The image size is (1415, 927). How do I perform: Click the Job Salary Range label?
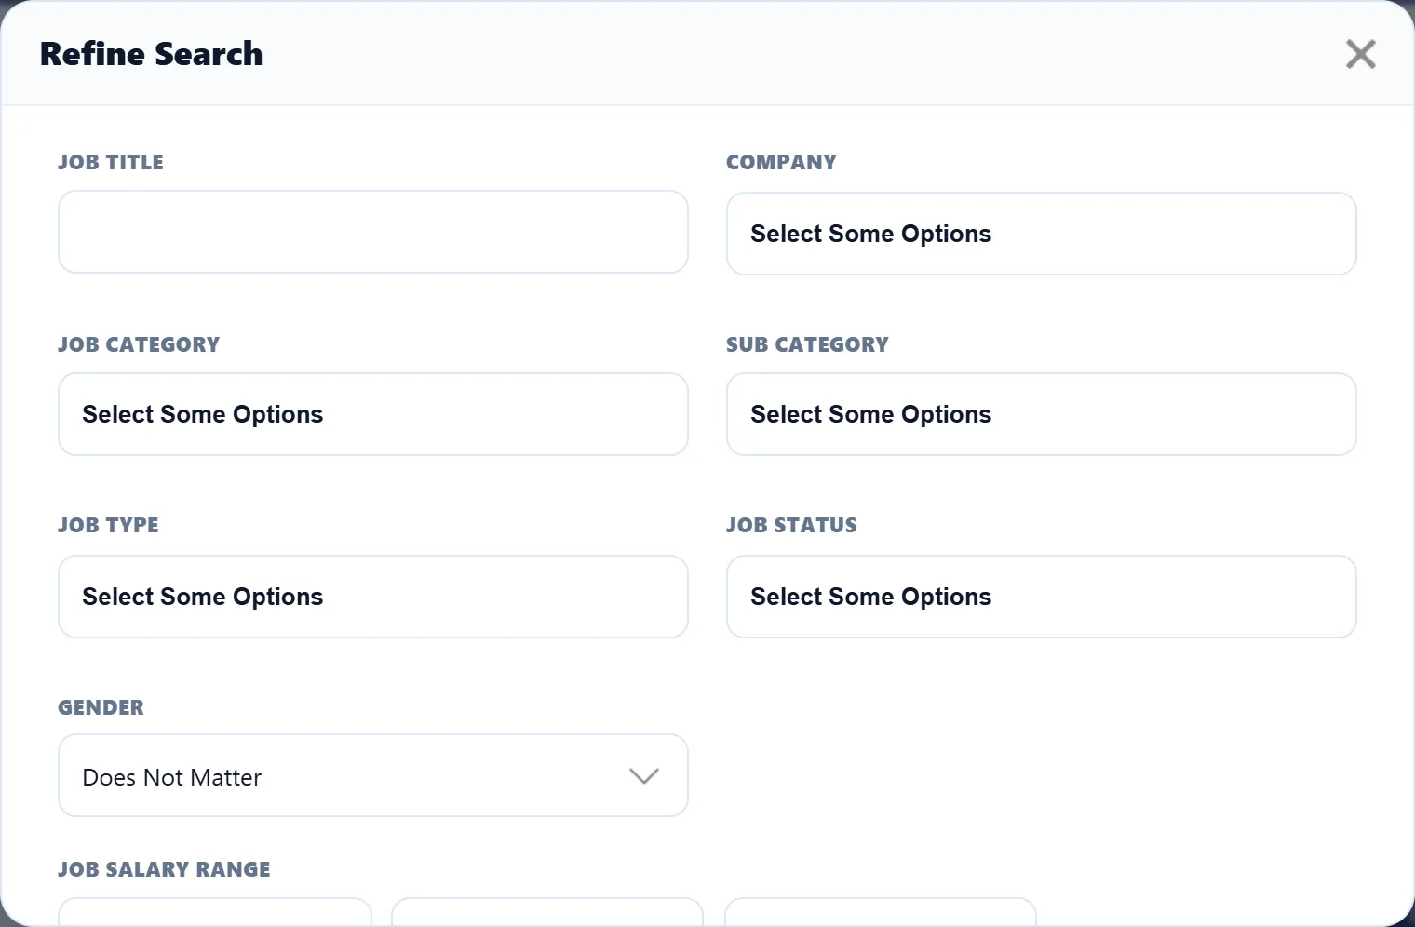click(164, 869)
